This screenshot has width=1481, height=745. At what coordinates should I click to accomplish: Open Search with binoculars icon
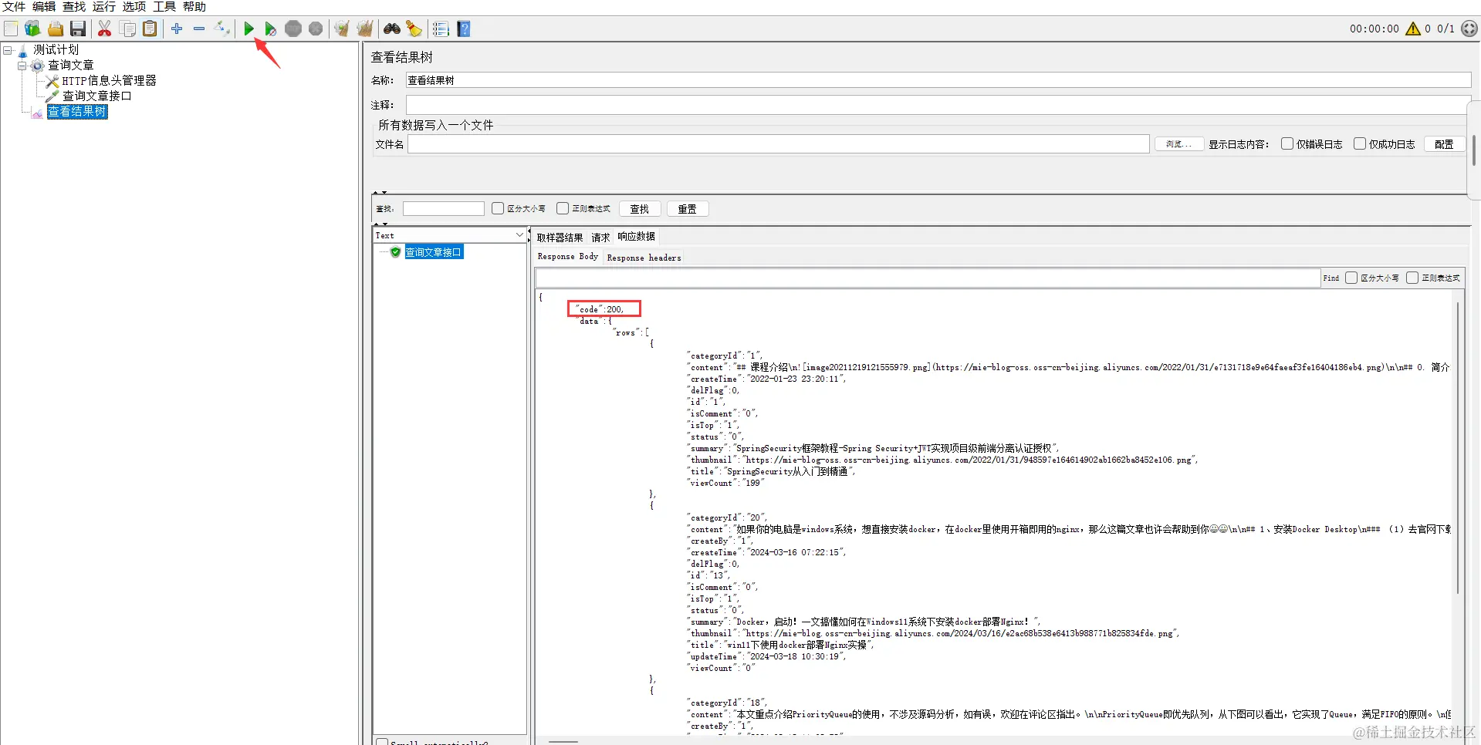pos(392,29)
